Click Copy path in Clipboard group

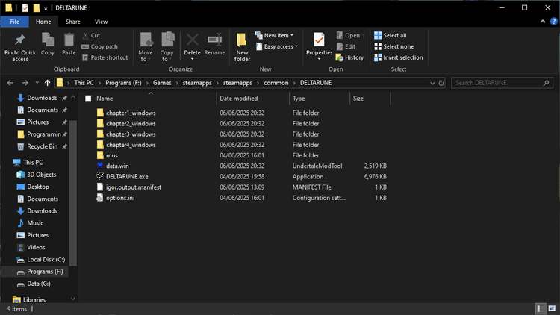click(x=99, y=46)
